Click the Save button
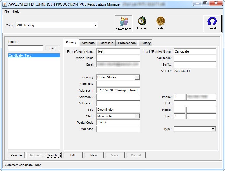 115,155
